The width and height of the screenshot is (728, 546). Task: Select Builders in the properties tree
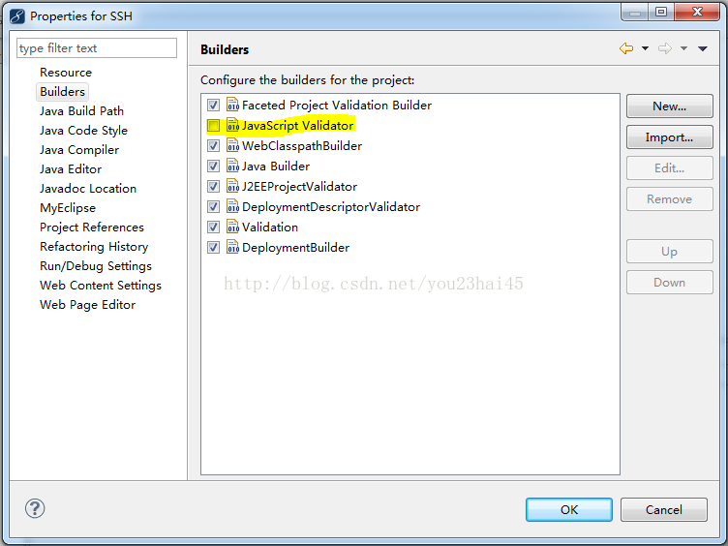pyautogui.click(x=62, y=91)
